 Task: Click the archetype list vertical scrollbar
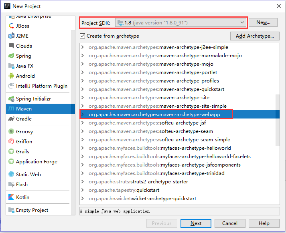pos(278,120)
